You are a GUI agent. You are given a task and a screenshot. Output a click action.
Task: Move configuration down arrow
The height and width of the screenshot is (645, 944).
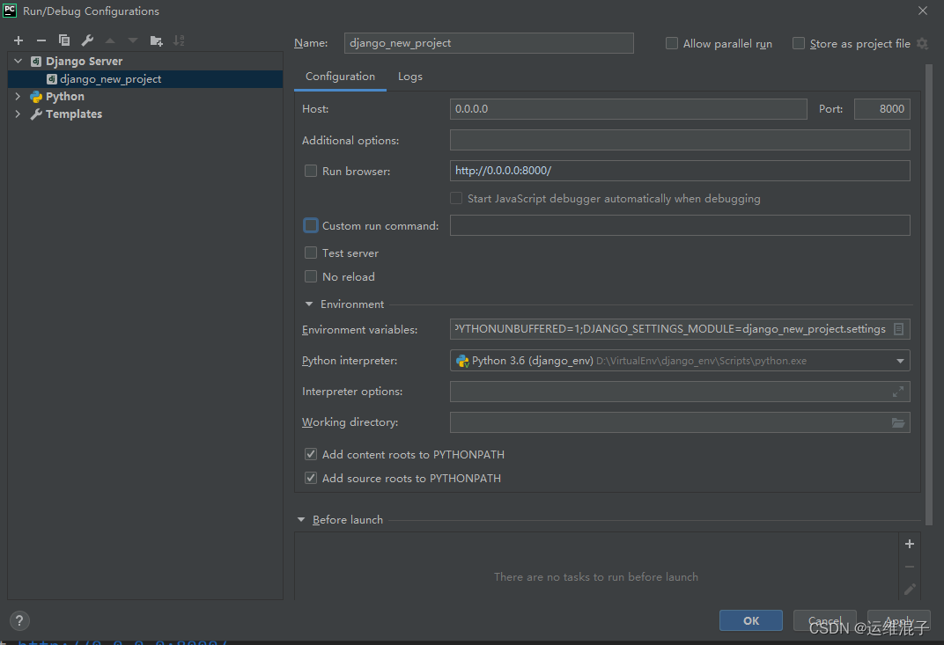pos(133,40)
